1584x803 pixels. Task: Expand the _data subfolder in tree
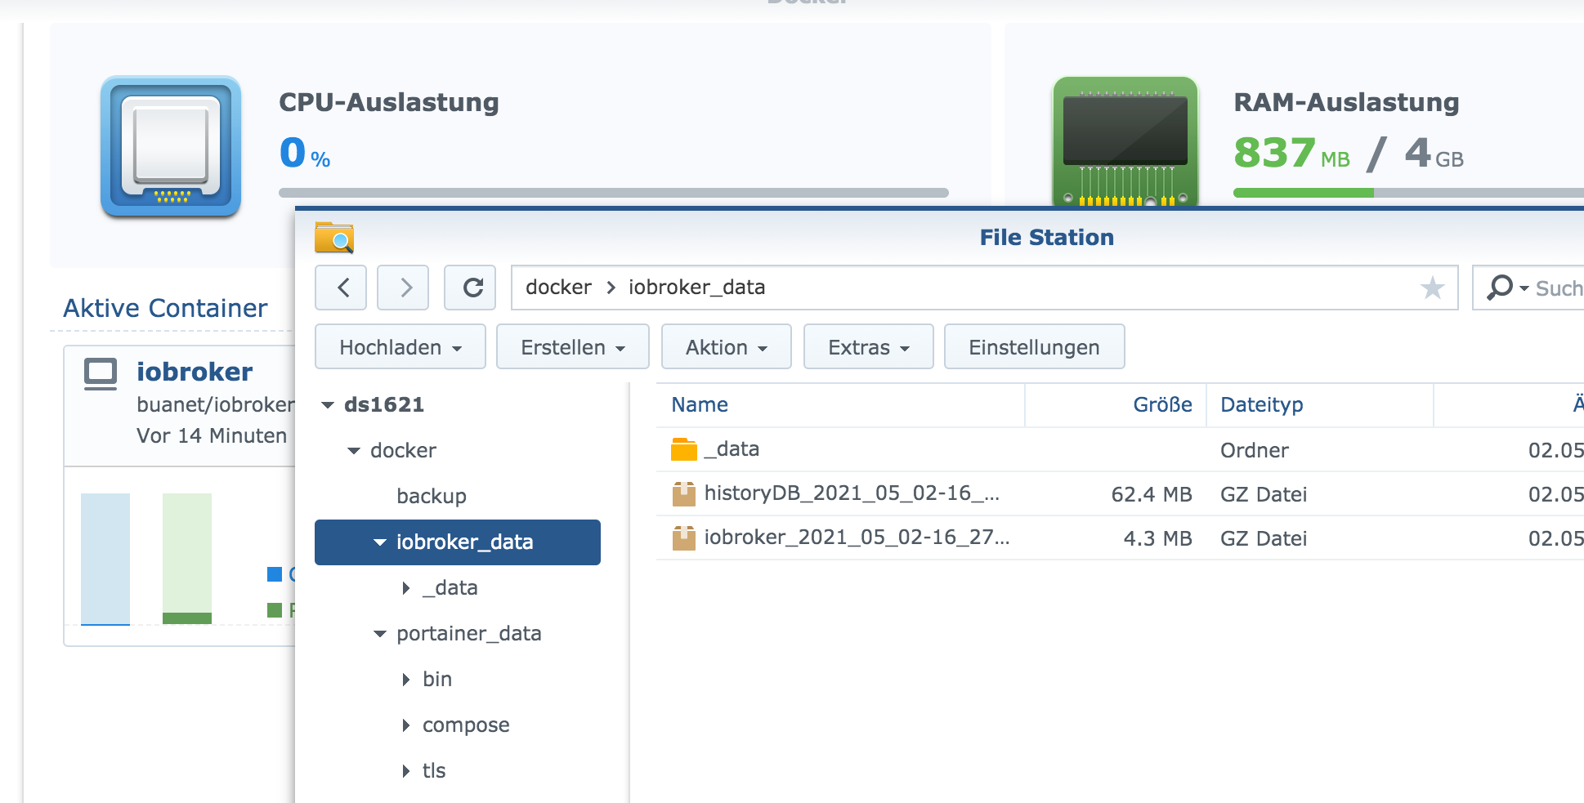(x=406, y=588)
